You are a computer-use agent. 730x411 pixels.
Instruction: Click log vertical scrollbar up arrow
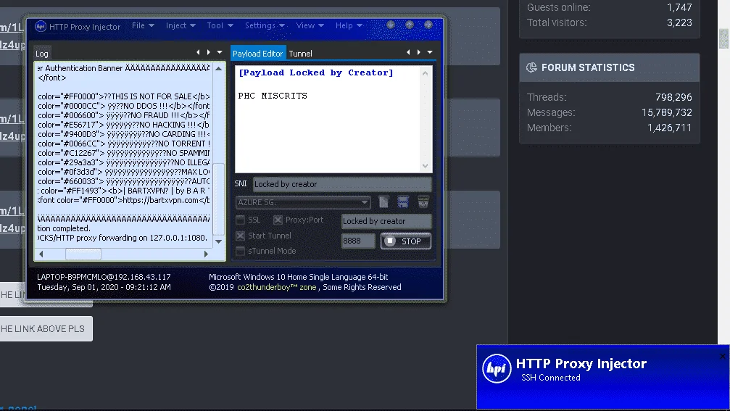tap(218, 68)
